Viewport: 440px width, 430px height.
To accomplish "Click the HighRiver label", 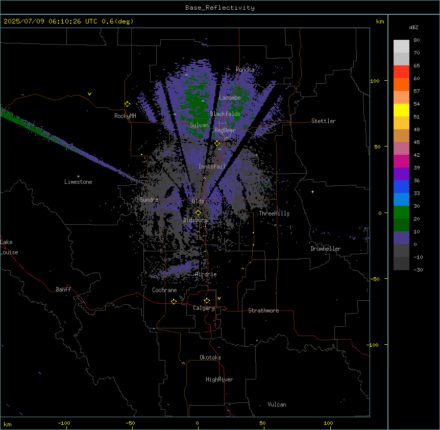I will [x=219, y=379].
